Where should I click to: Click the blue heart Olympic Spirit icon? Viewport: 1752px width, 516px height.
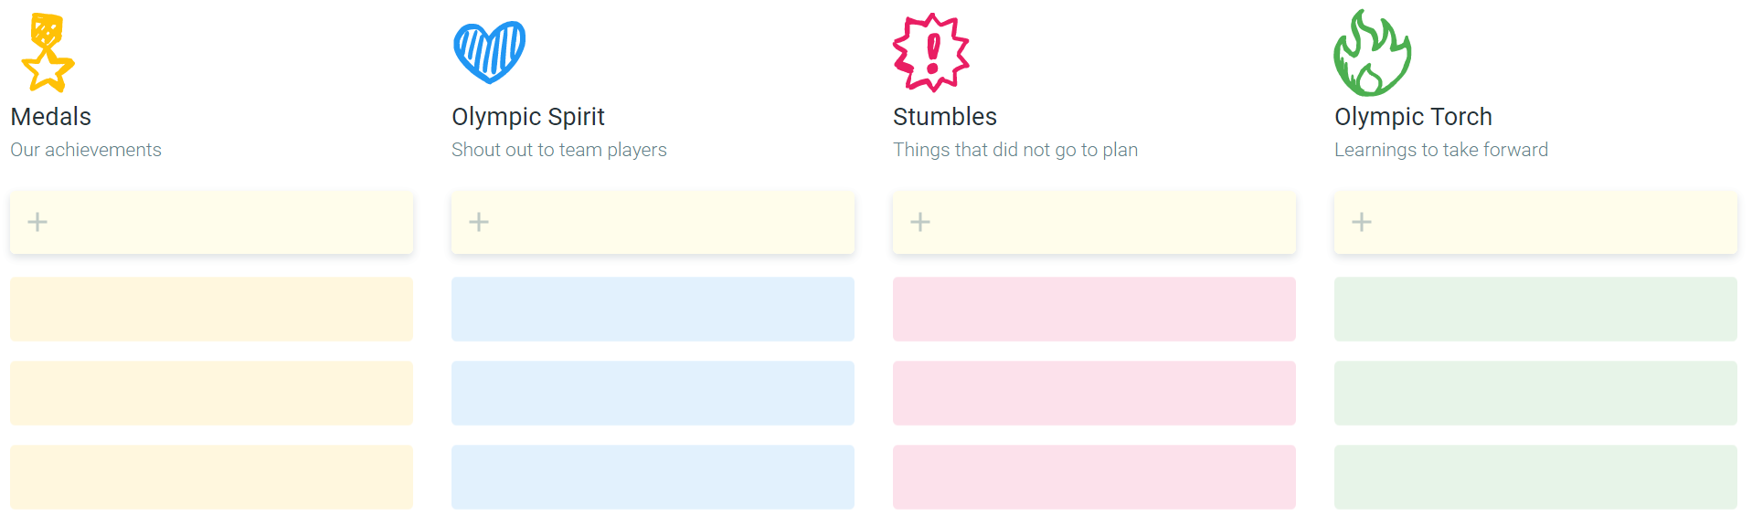coord(490,52)
